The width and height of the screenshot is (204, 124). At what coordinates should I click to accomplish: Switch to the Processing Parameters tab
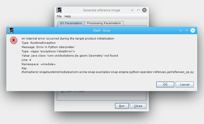coord(104,23)
